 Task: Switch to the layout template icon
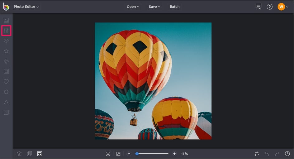[x=40, y=154]
